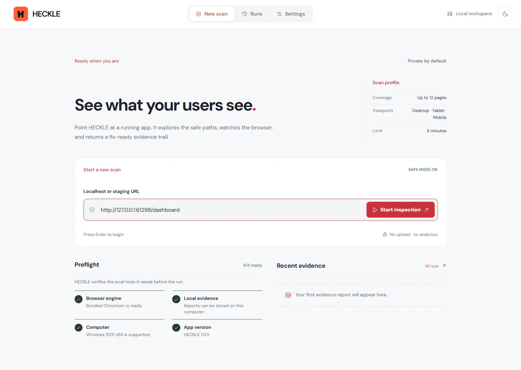Click the Local workspace server icon
This screenshot has height=370, width=521.
pyautogui.click(x=450, y=14)
